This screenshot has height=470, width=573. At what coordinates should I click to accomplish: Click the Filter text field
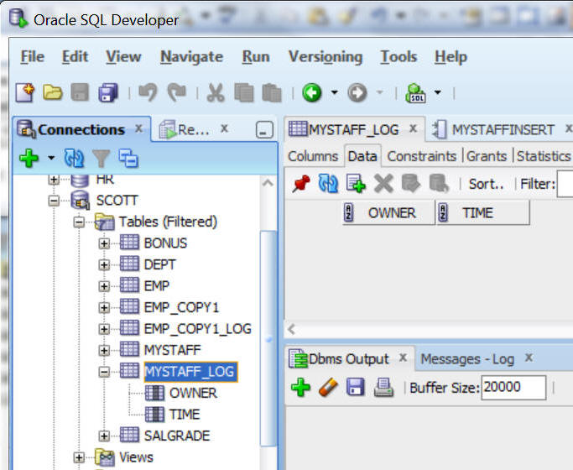[x=565, y=184]
